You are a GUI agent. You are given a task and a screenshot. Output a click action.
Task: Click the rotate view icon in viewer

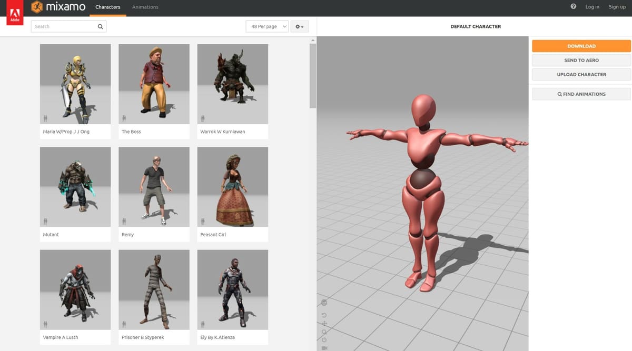pos(324,315)
